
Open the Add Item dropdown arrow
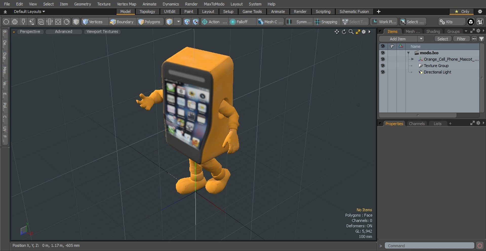421,39
